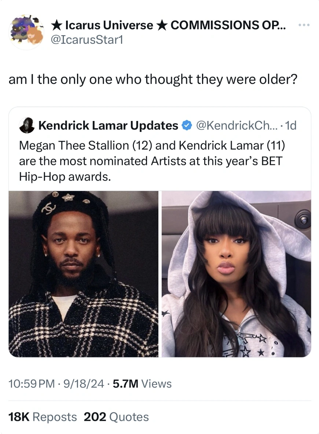Open Kendrick Lamar Updates avatar

[27, 125]
